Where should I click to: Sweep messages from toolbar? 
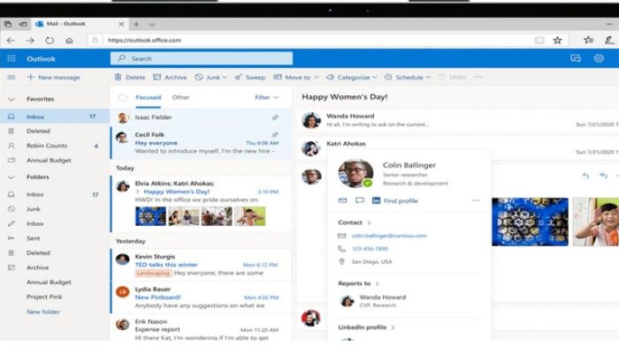click(249, 78)
